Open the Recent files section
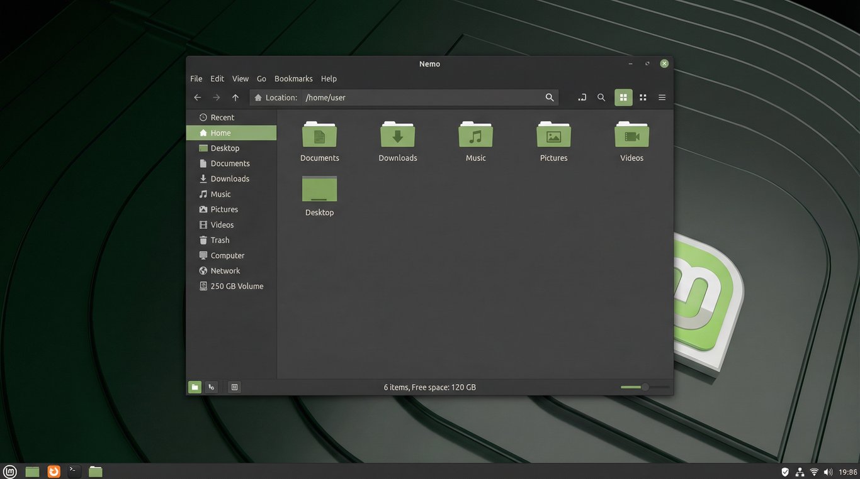860x479 pixels. point(223,117)
